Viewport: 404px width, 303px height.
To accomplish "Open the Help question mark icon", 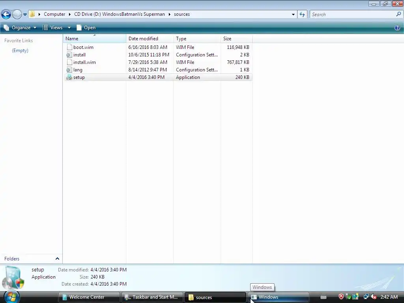I will click(397, 28).
